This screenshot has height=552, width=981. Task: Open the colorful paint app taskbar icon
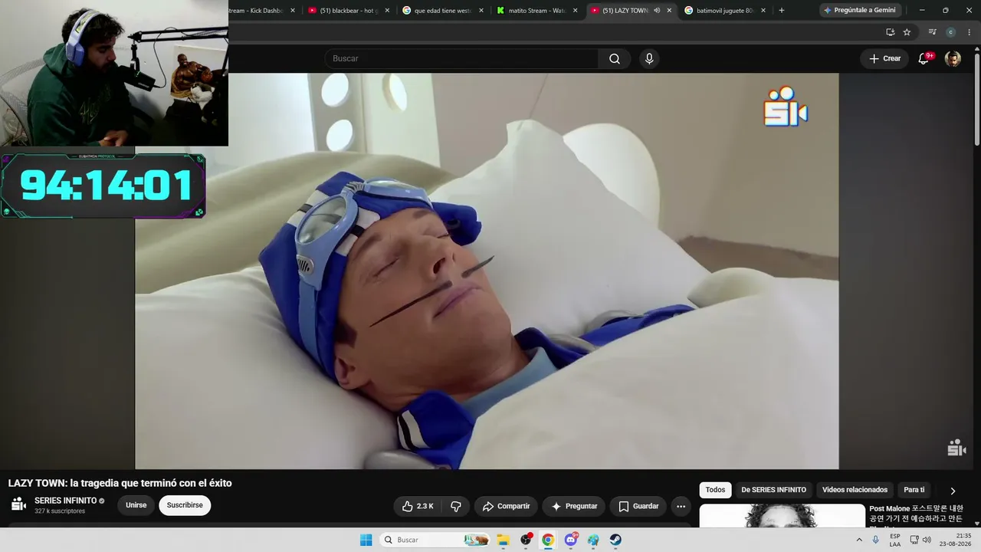click(593, 540)
